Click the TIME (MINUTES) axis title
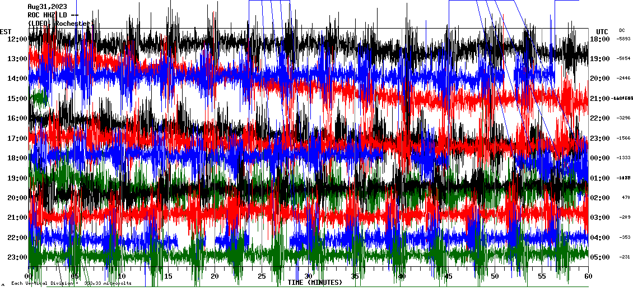This screenshot has width=633, height=291. point(315,283)
